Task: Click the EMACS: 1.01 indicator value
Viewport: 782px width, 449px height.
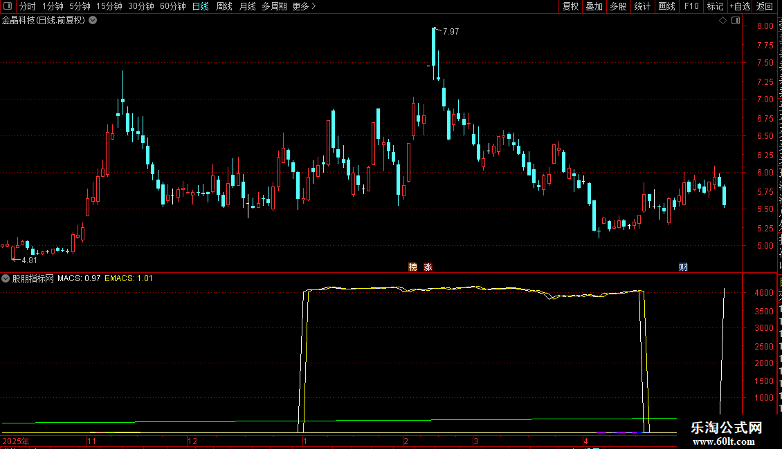Action: 129,278
